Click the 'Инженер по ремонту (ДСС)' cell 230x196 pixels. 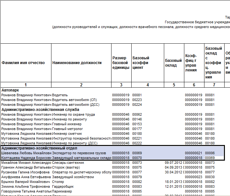(x=75, y=143)
